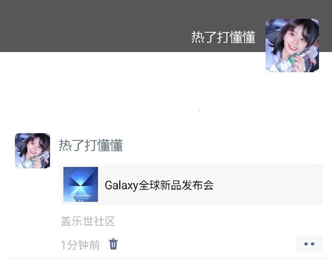
Task: Open the blue Galaxy event thumbnail
Action: pyautogui.click(x=81, y=184)
